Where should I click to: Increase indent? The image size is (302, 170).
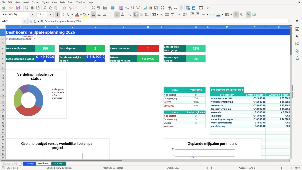pos(192,15)
